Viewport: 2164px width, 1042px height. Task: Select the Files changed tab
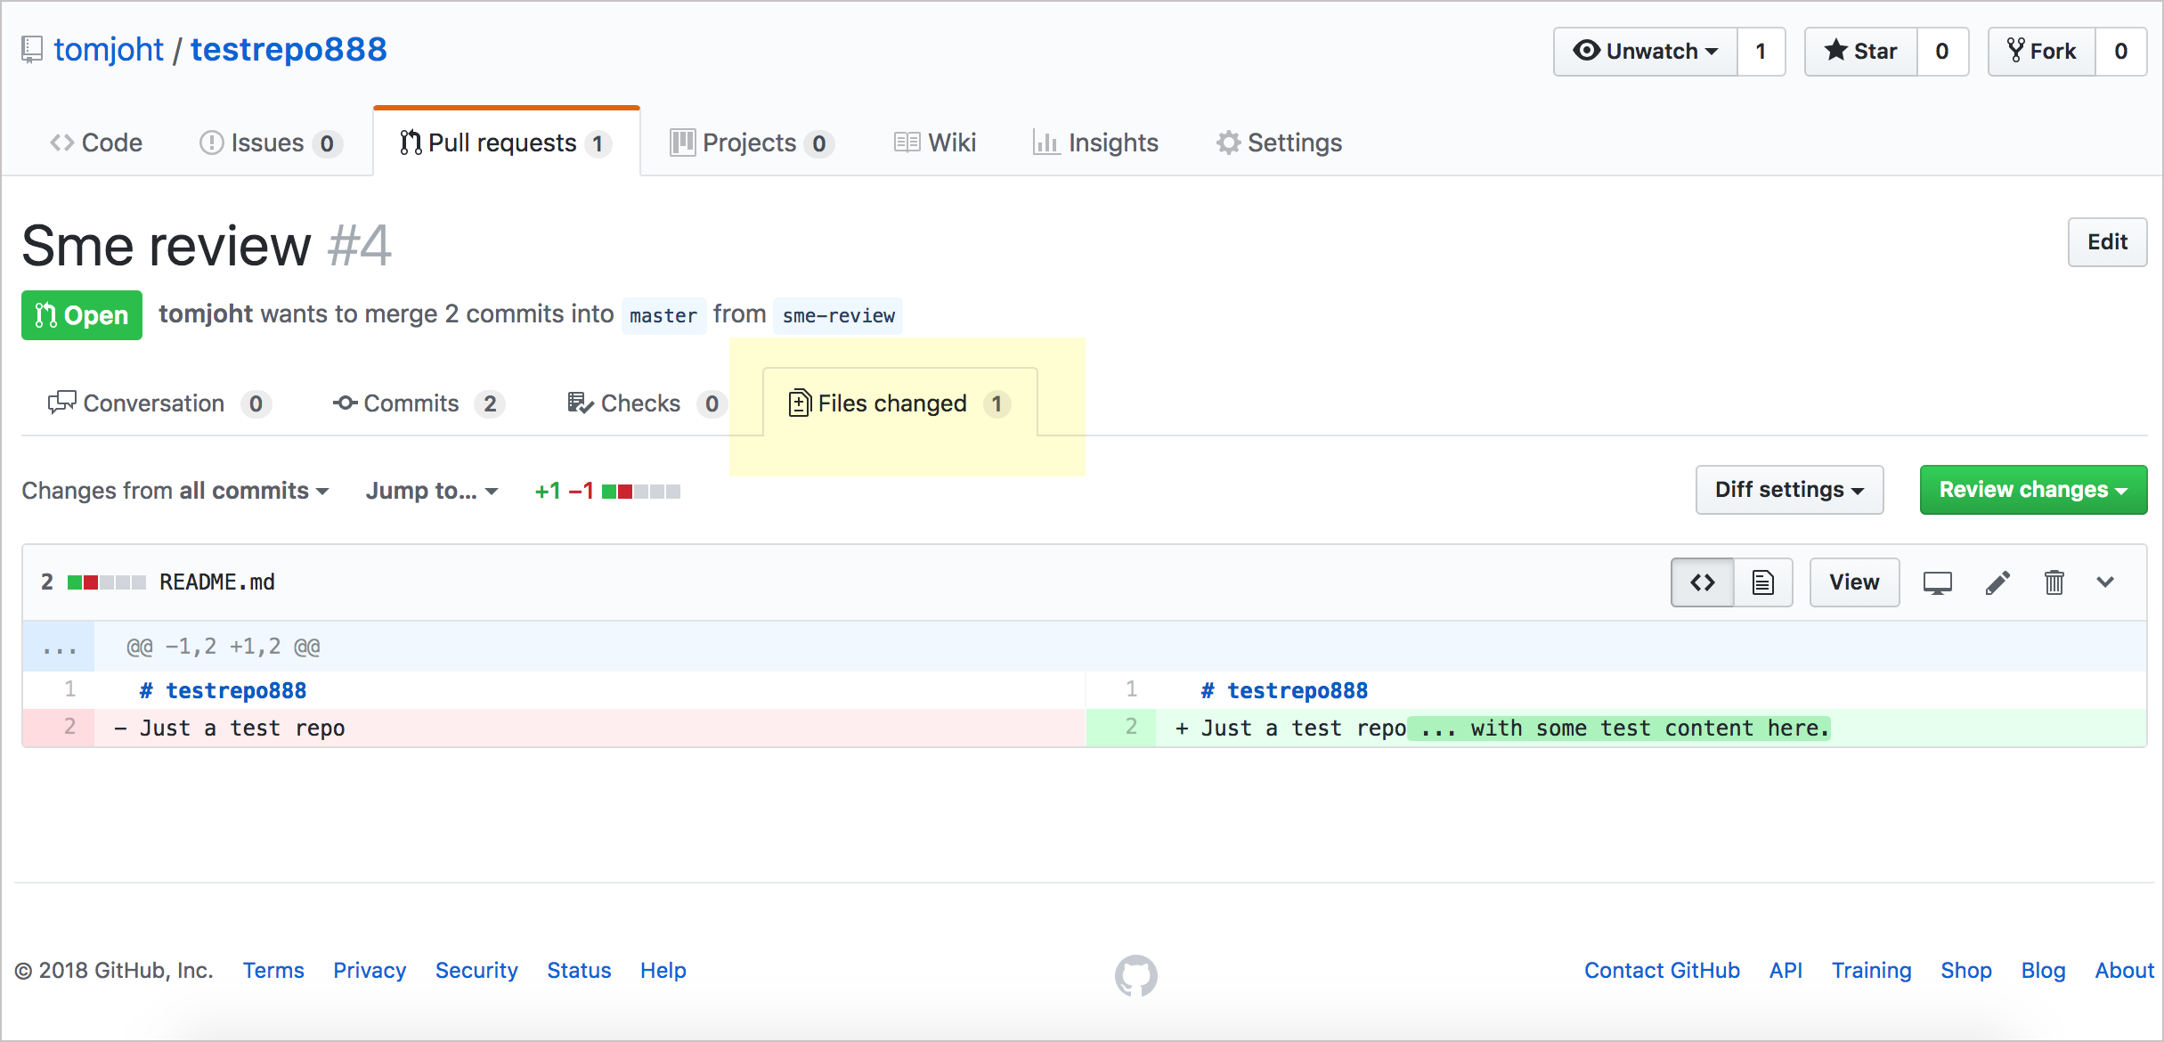coord(899,403)
